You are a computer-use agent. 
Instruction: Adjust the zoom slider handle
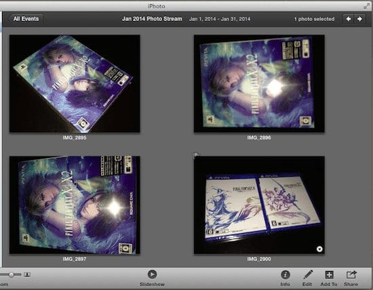11,274
